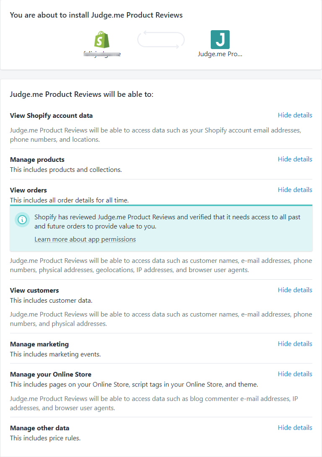The height and width of the screenshot is (457, 322).
Task: Hide details for View orders
Action: coord(295,190)
